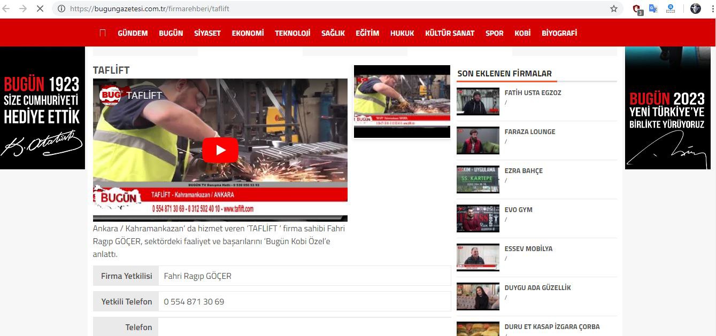Open the DURU ET KASAP İZGARA ÇORBA link
Screen dimensions: 716x336
[x=552, y=327]
